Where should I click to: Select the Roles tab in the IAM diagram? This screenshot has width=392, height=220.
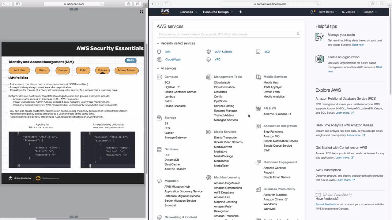(83, 70)
